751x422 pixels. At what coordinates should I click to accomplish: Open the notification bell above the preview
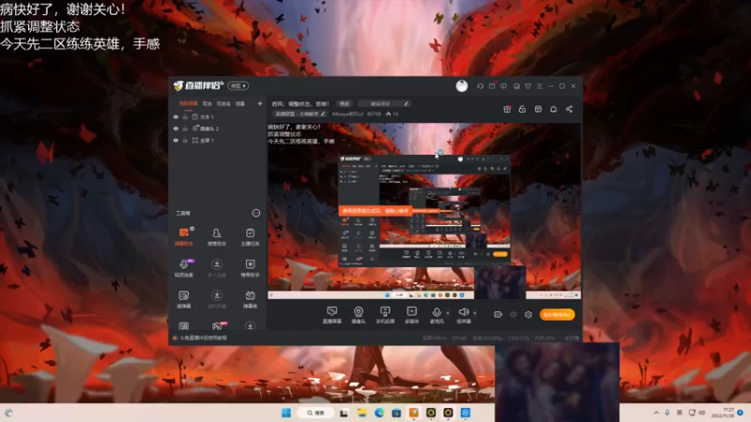coord(553,109)
